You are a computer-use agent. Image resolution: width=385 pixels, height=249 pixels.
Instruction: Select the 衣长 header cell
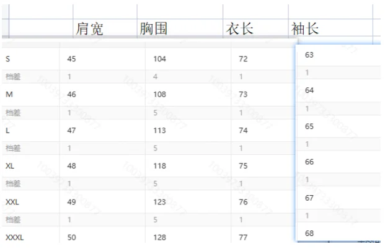(x=255, y=28)
